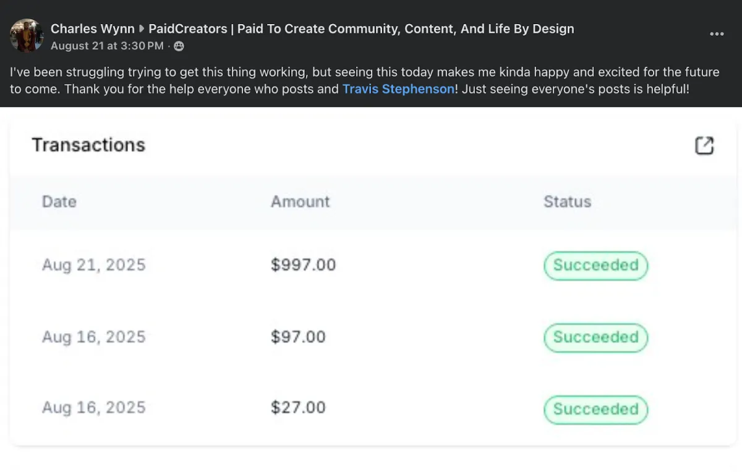The image size is (742, 472).
Task: Click the group privacy icon beside timestamp
Action: [179, 46]
